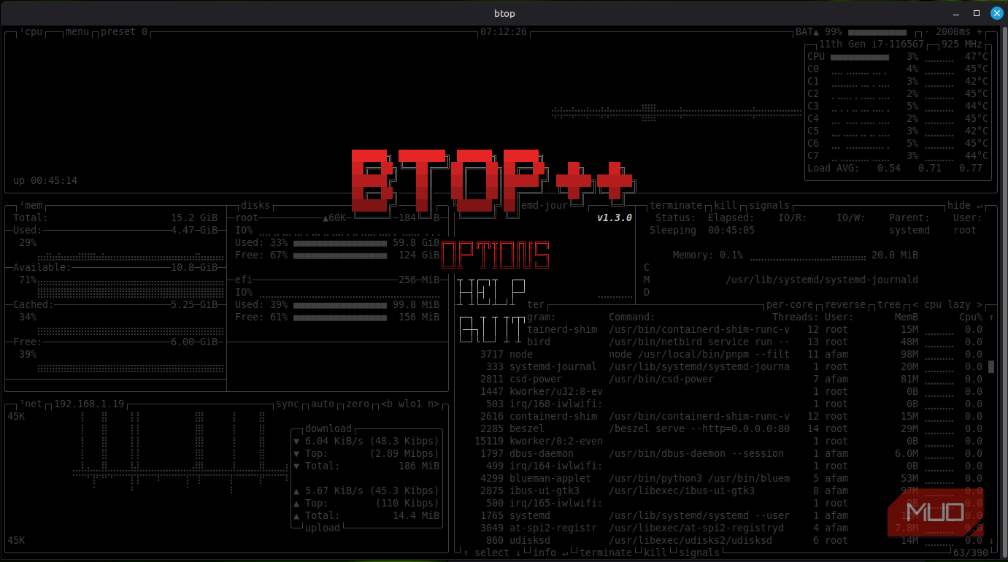Toggle sync in the net box
This screenshot has height=562, width=1008.
coord(288,404)
